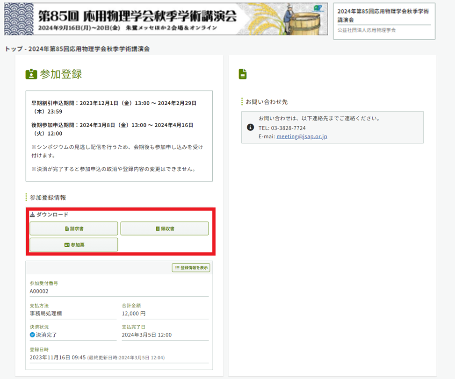Screen dimensions: 455x379
Task: Show details via 登録情報を表示 button
Action: [x=191, y=268]
